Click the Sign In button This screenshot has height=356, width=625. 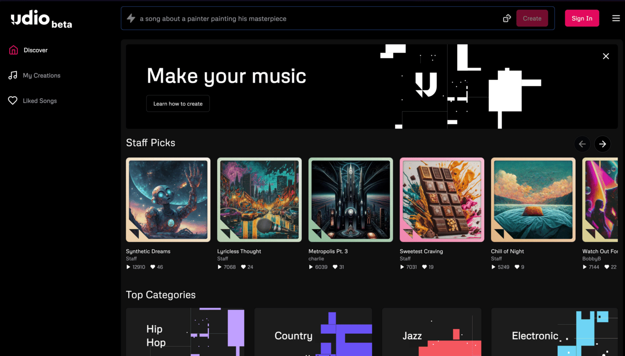pos(582,18)
